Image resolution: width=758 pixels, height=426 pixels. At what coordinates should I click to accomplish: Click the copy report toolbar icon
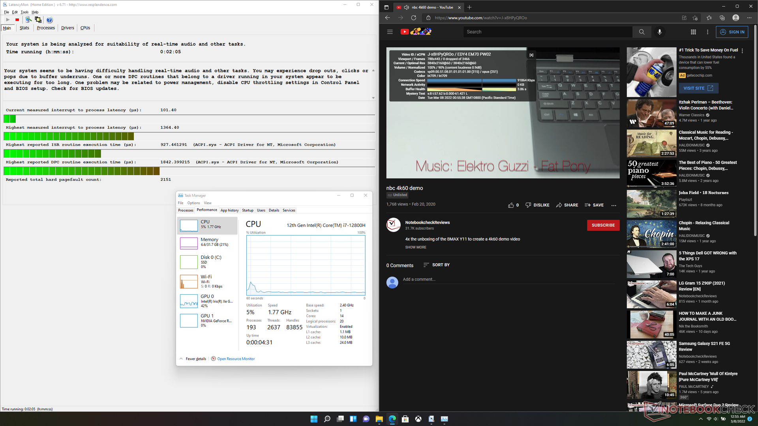[38, 20]
